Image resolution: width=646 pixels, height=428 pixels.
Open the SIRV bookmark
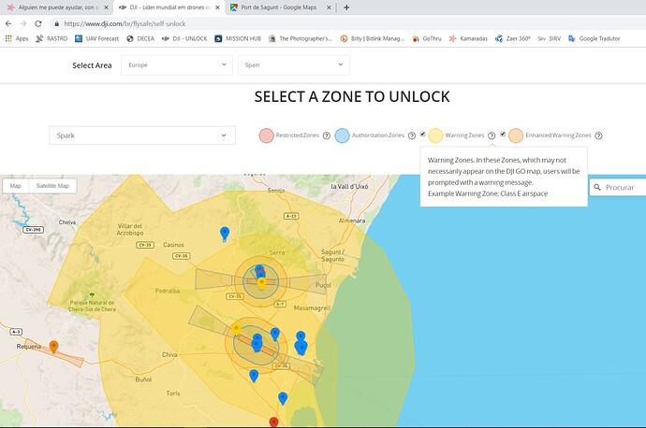coord(550,38)
